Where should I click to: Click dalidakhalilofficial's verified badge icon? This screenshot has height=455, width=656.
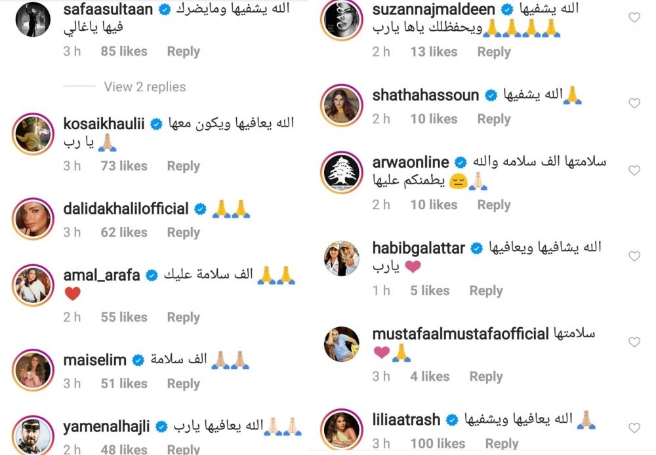200,208
